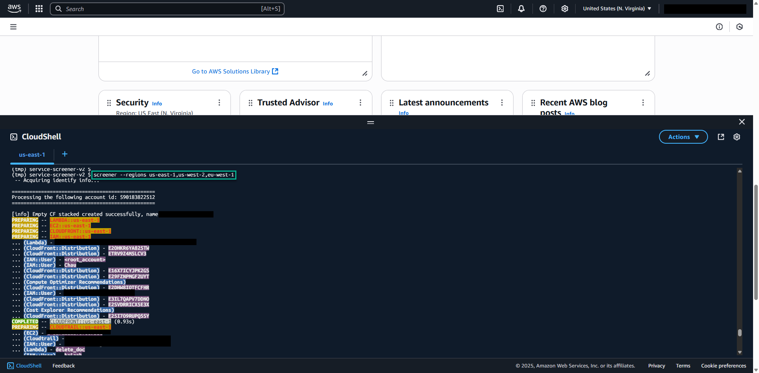The width and height of the screenshot is (759, 373).
Task: Open Cookie preferences at the bottom
Action: click(723, 366)
